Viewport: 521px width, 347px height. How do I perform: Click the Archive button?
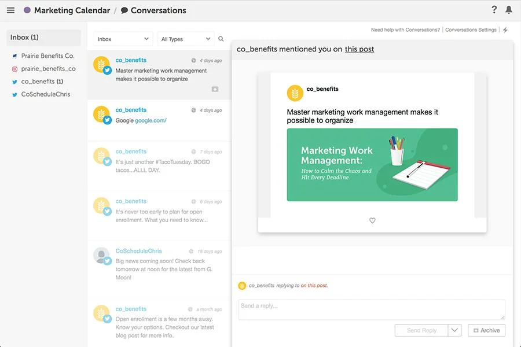click(486, 330)
